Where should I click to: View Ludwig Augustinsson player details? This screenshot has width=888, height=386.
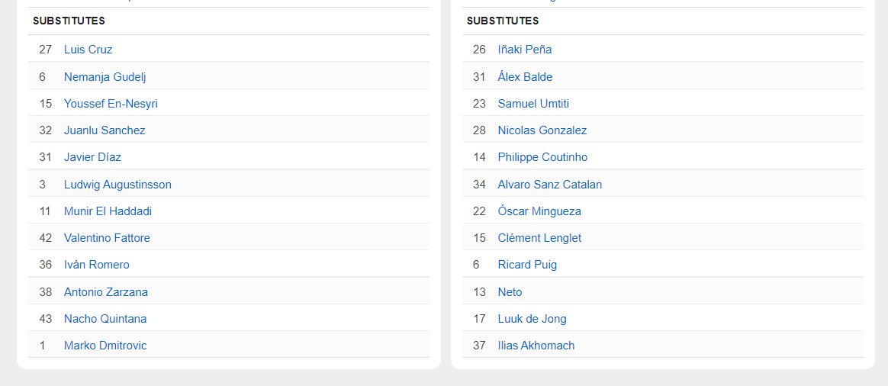tap(117, 185)
